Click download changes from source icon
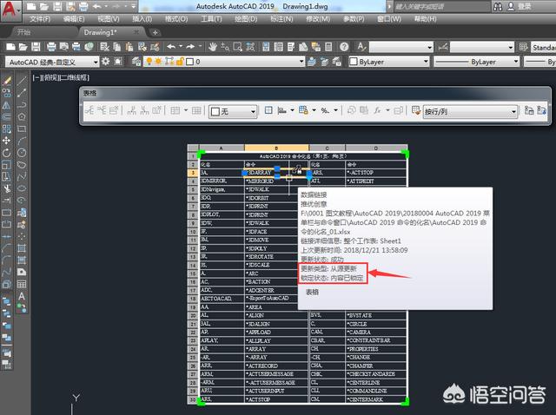 [541, 110]
